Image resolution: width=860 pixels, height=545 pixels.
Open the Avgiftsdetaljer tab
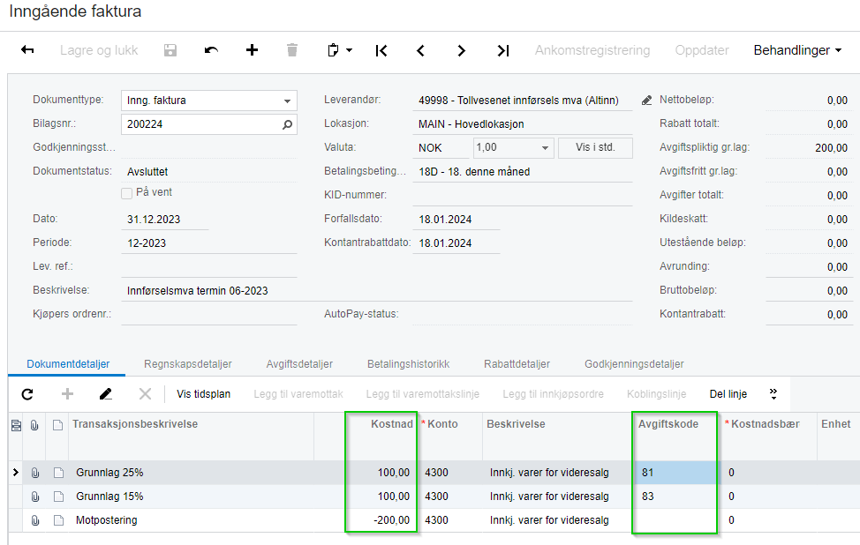[x=299, y=364]
